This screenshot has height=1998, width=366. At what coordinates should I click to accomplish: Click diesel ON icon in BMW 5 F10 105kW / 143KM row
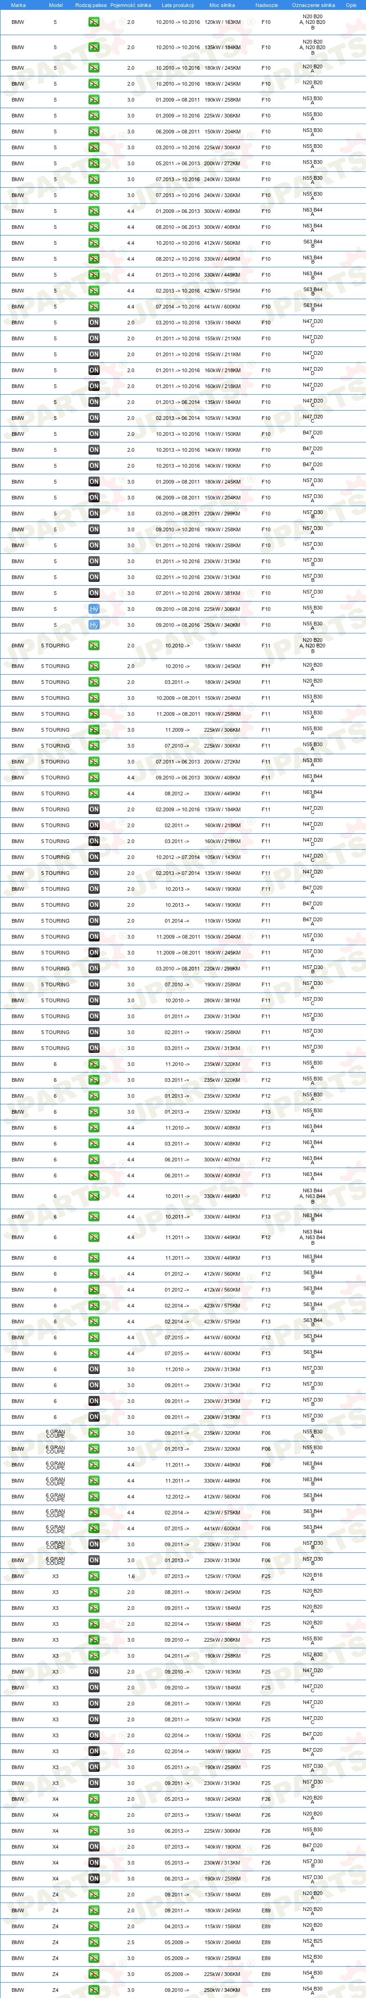(94, 418)
